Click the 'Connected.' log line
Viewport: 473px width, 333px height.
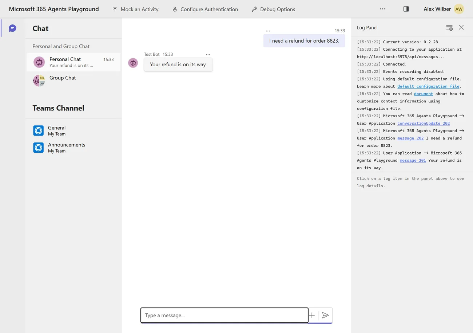382,64
